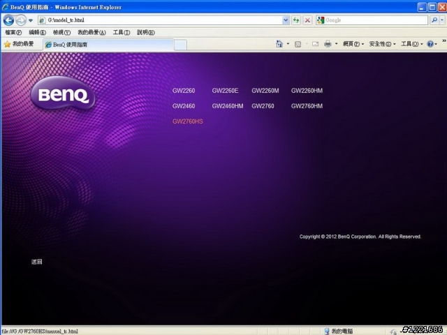447x335 pixels.
Task: Expand the Home button dropdown arrow
Action: (x=288, y=44)
